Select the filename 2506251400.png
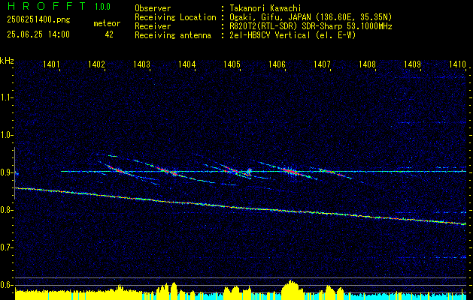The height and width of the screenshot is (300, 473). coord(38,20)
